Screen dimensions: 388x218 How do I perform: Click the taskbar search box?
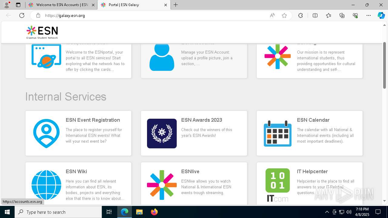point(58,212)
